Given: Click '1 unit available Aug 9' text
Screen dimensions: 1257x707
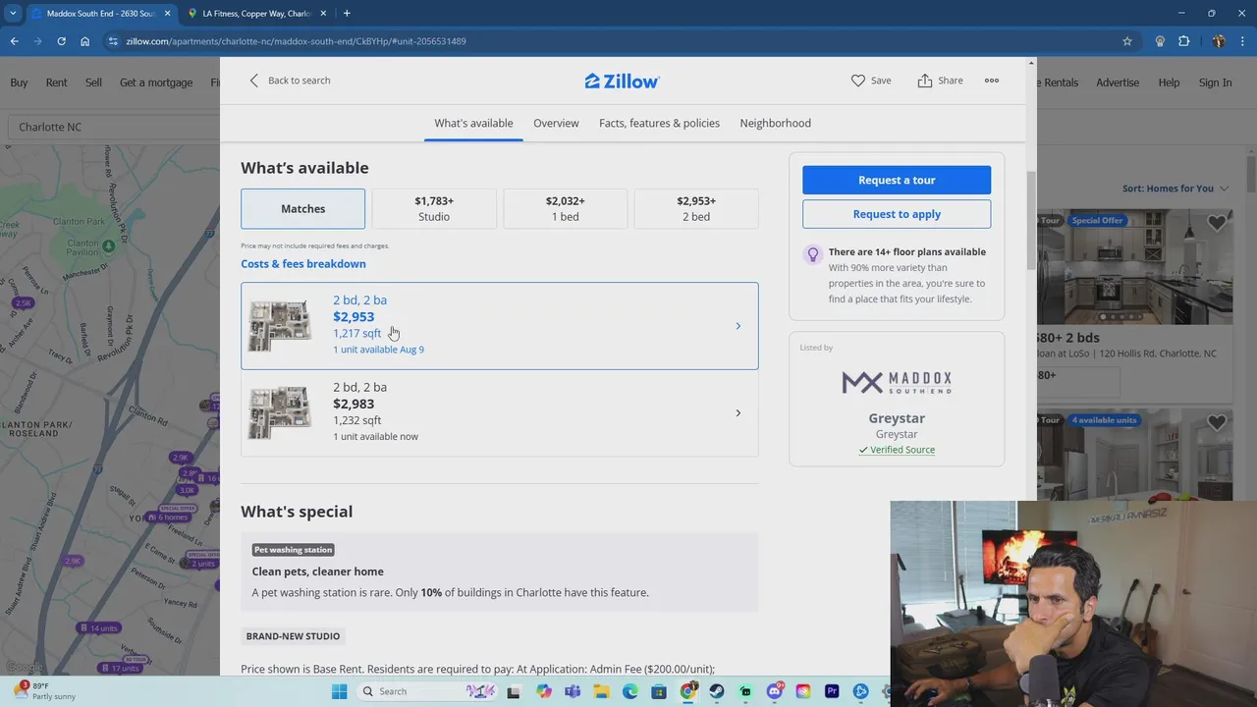Looking at the screenshot, I should pyautogui.click(x=378, y=350).
